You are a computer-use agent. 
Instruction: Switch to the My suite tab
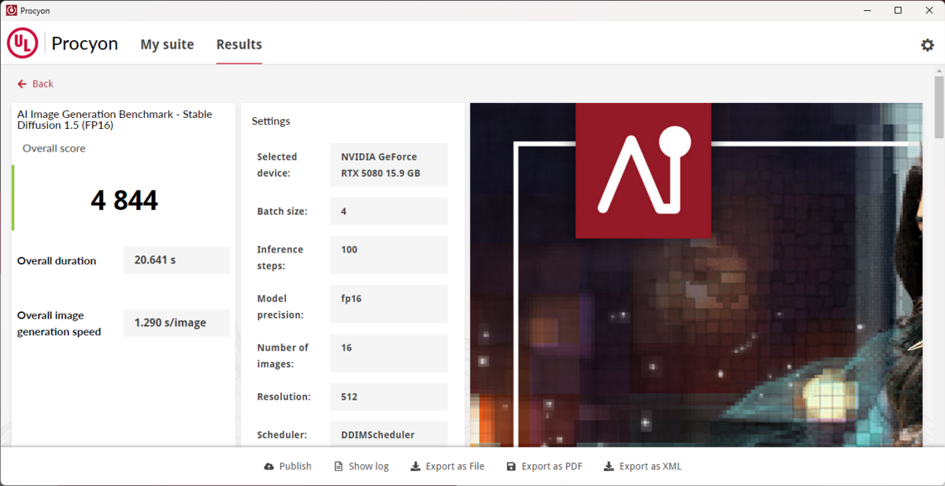tap(167, 45)
